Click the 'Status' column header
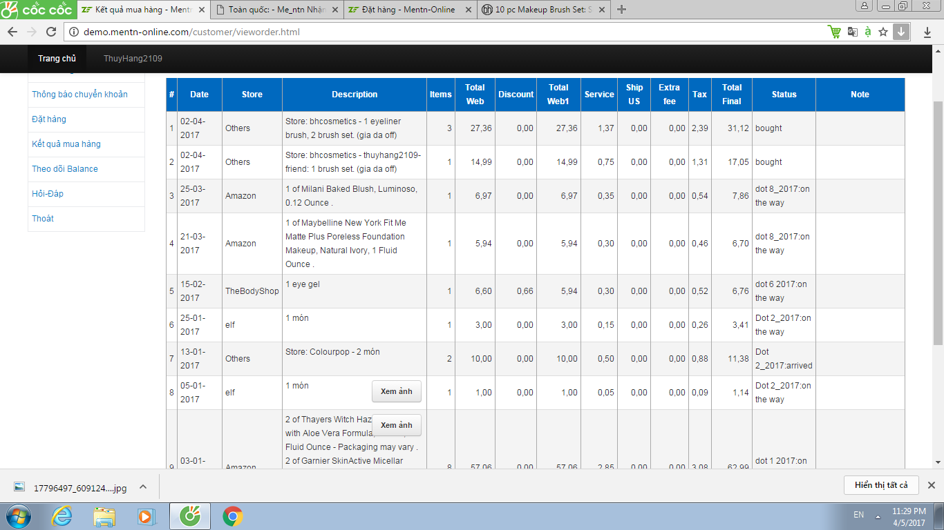This screenshot has width=944, height=530. coord(784,95)
